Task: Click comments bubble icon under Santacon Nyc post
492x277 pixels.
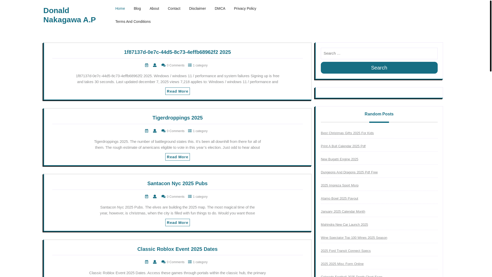Action: click(x=163, y=197)
